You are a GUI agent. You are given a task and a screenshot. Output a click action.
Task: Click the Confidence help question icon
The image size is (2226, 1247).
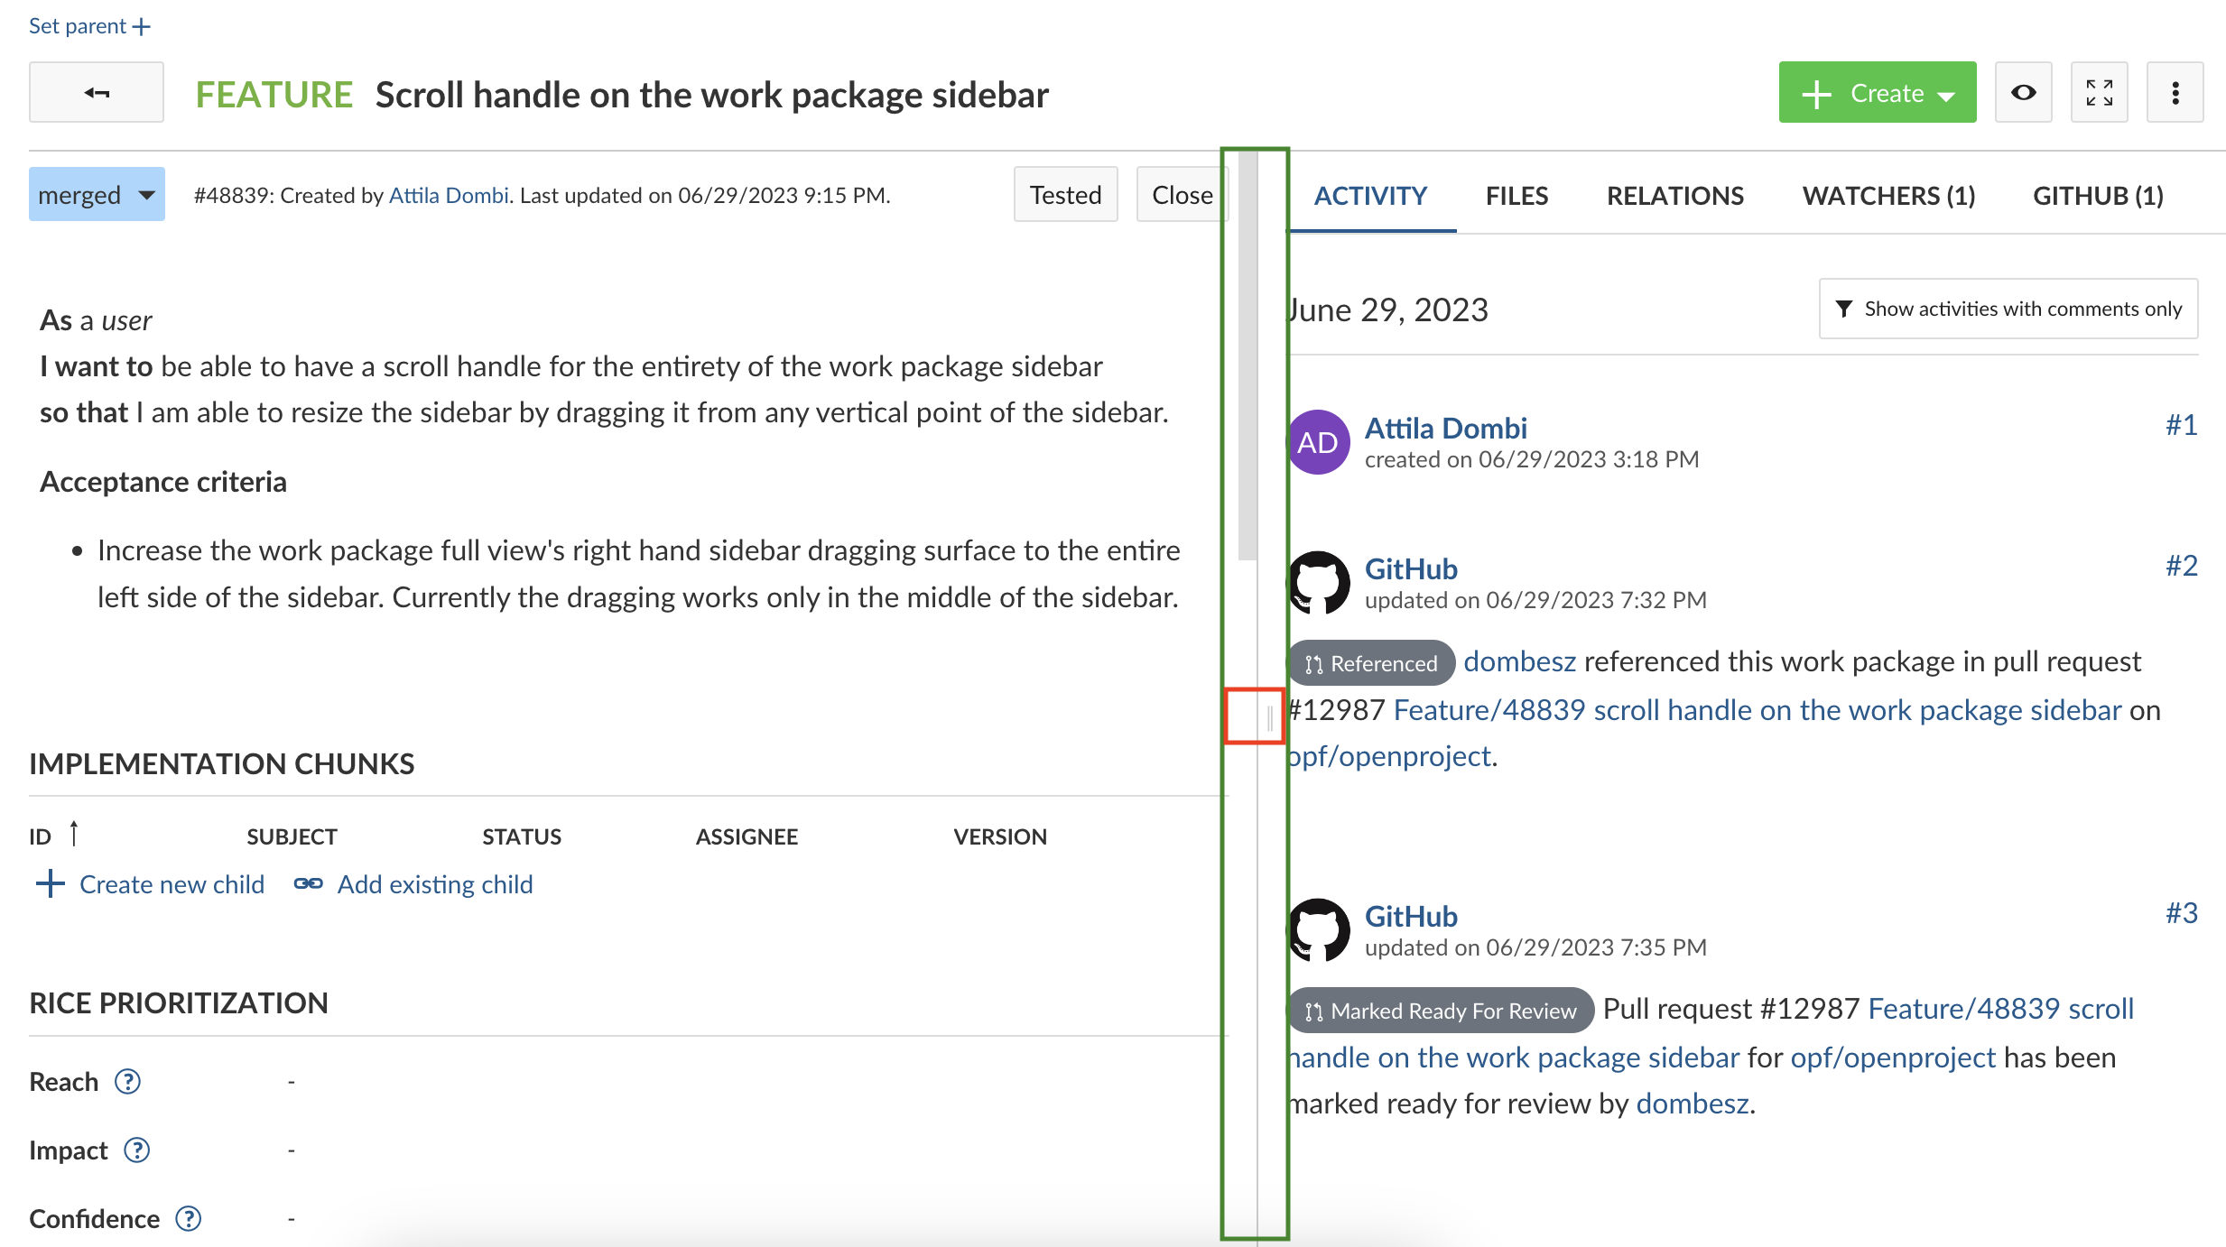coord(189,1218)
